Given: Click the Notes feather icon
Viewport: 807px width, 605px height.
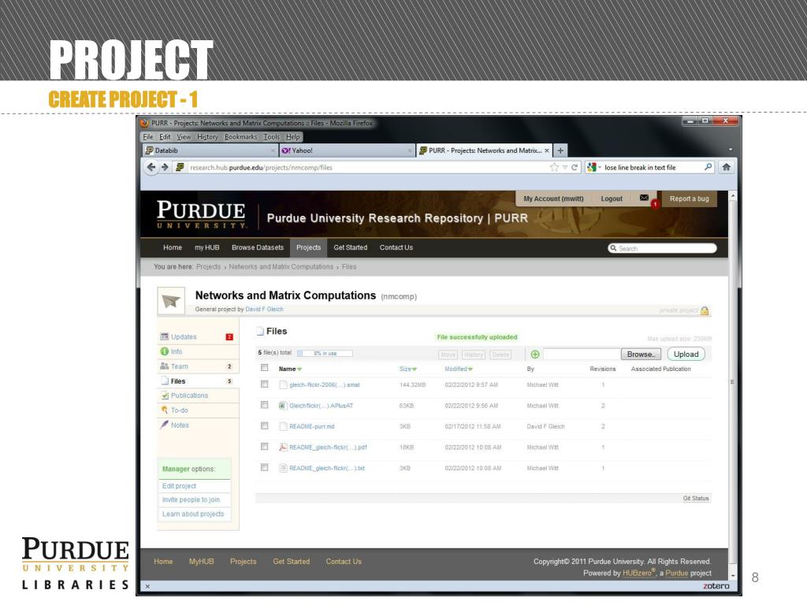Looking at the screenshot, I should [164, 425].
